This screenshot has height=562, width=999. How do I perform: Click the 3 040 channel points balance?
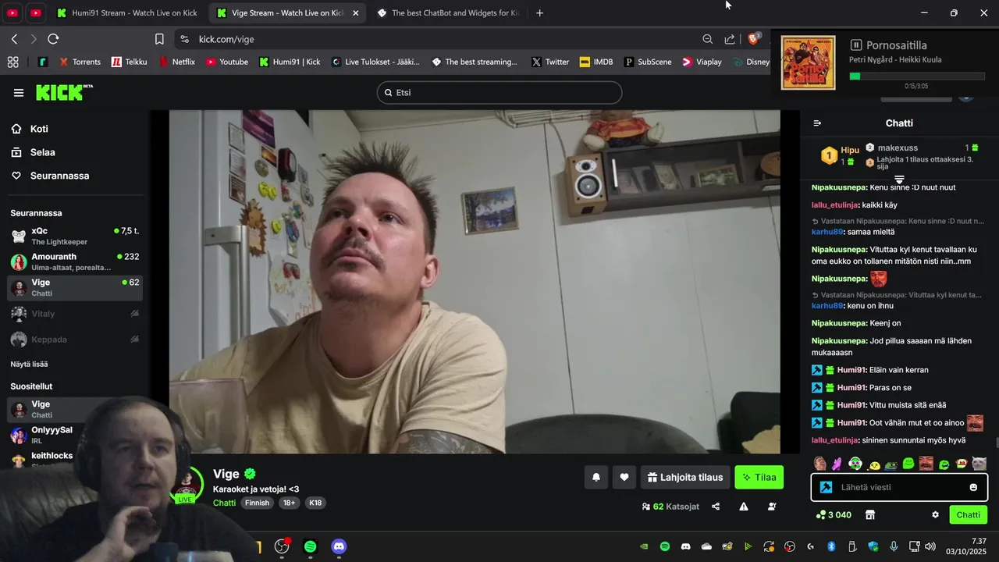click(834, 514)
